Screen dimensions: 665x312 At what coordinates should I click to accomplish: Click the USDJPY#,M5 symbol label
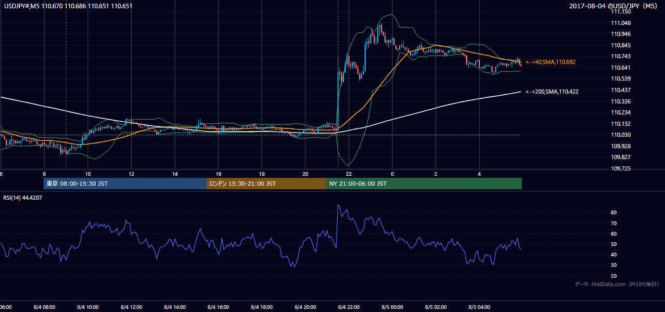[22, 6]
